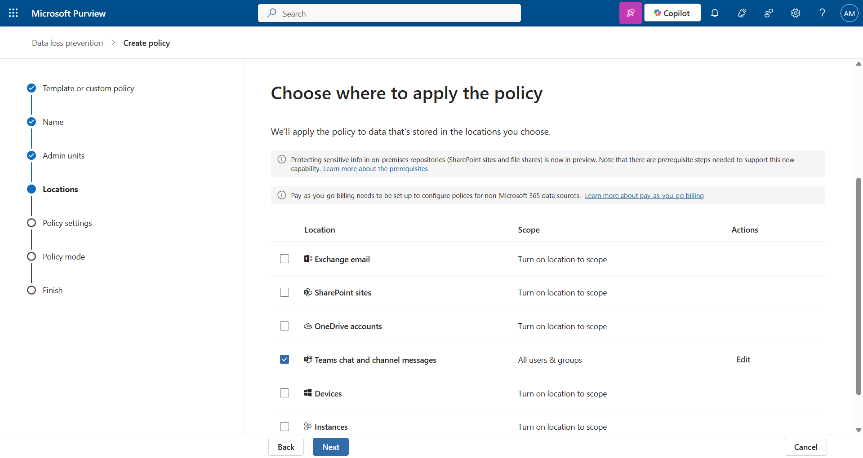
Task: Click the help question mark icon
Action: [x=822, y=13]
